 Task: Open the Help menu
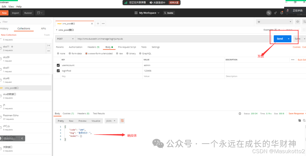point(19,6)
